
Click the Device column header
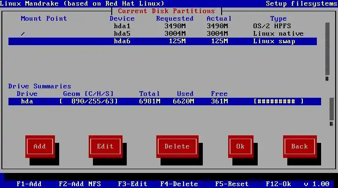(x=122, y=18)
